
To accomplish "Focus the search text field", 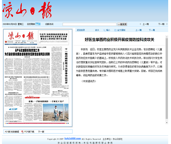I will pos(89,24).
